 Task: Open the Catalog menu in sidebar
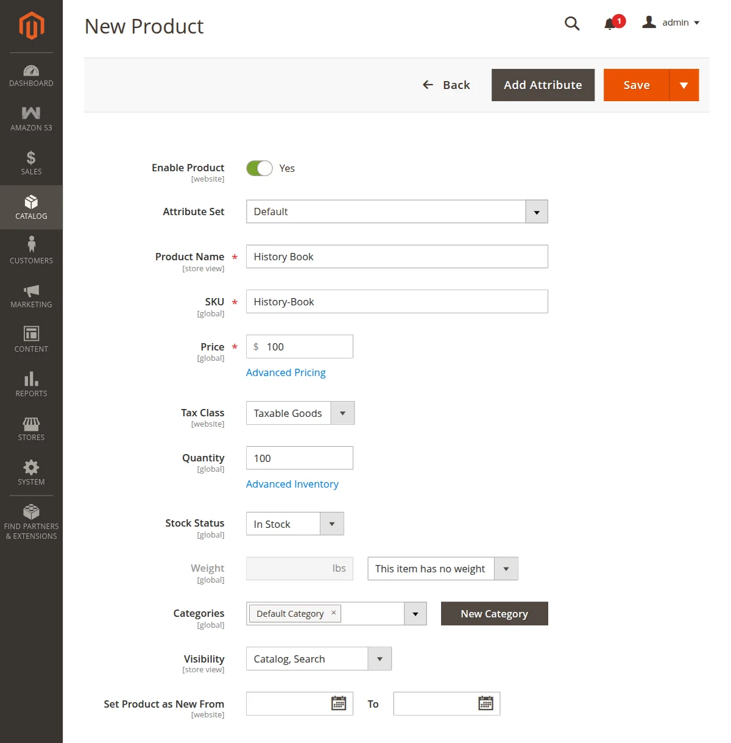(x=31, y=208)
